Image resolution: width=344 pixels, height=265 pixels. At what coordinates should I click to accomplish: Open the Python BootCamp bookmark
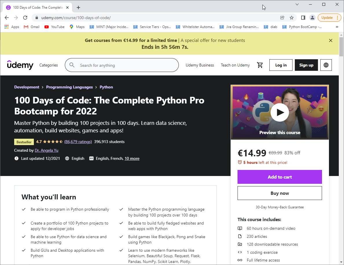coord(302,27)
